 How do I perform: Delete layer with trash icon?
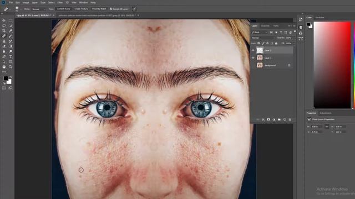pyautogui.click(x=290, y=119)
